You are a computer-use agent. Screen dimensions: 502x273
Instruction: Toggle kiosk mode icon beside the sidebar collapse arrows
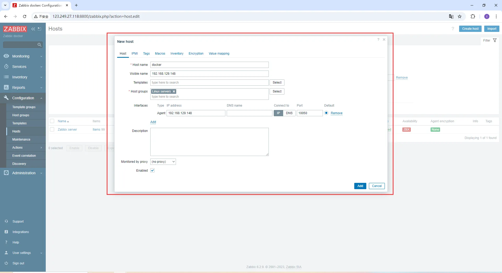coord(39,29)
